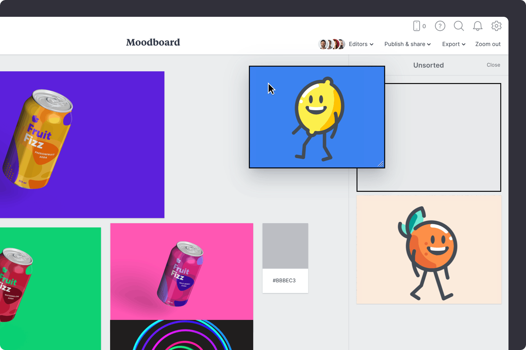Open the help icon in the toolbar
Screen dimensions: 526x350
440,26
